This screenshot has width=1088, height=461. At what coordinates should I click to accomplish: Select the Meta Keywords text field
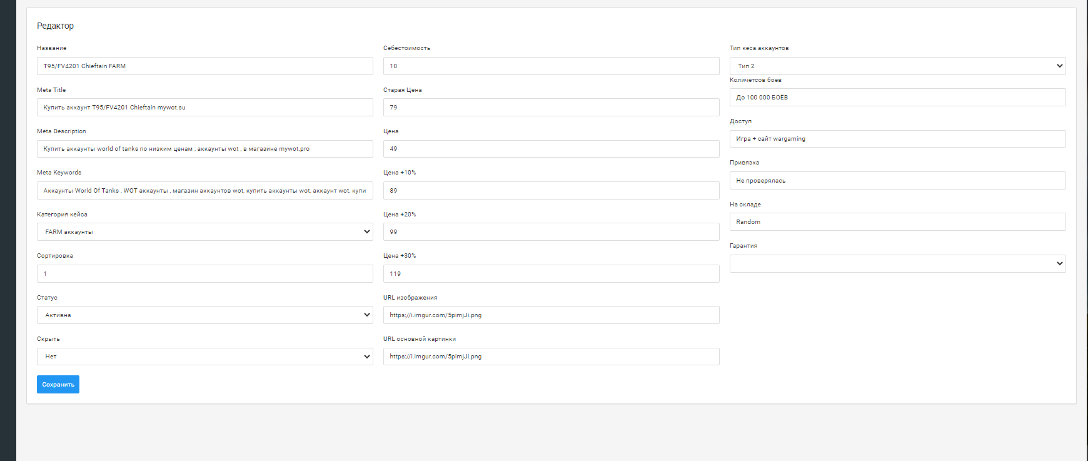[x=204, y=190]
